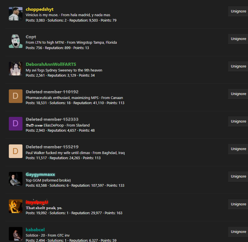Click Copt's screaming face avatar
Screen dimensions: 248x242
click(15, 41)
